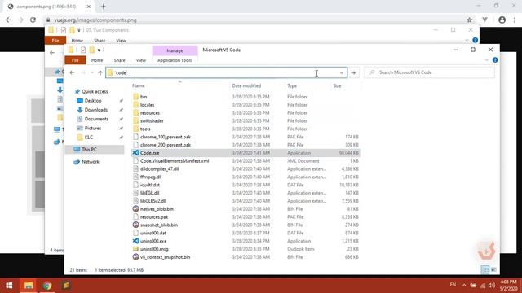Expand the ribbon chevron
This screenshot has width=522, height=293.
pos(487,60)
